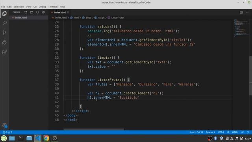Change indentation via Spaces: 4

point(210,133)
